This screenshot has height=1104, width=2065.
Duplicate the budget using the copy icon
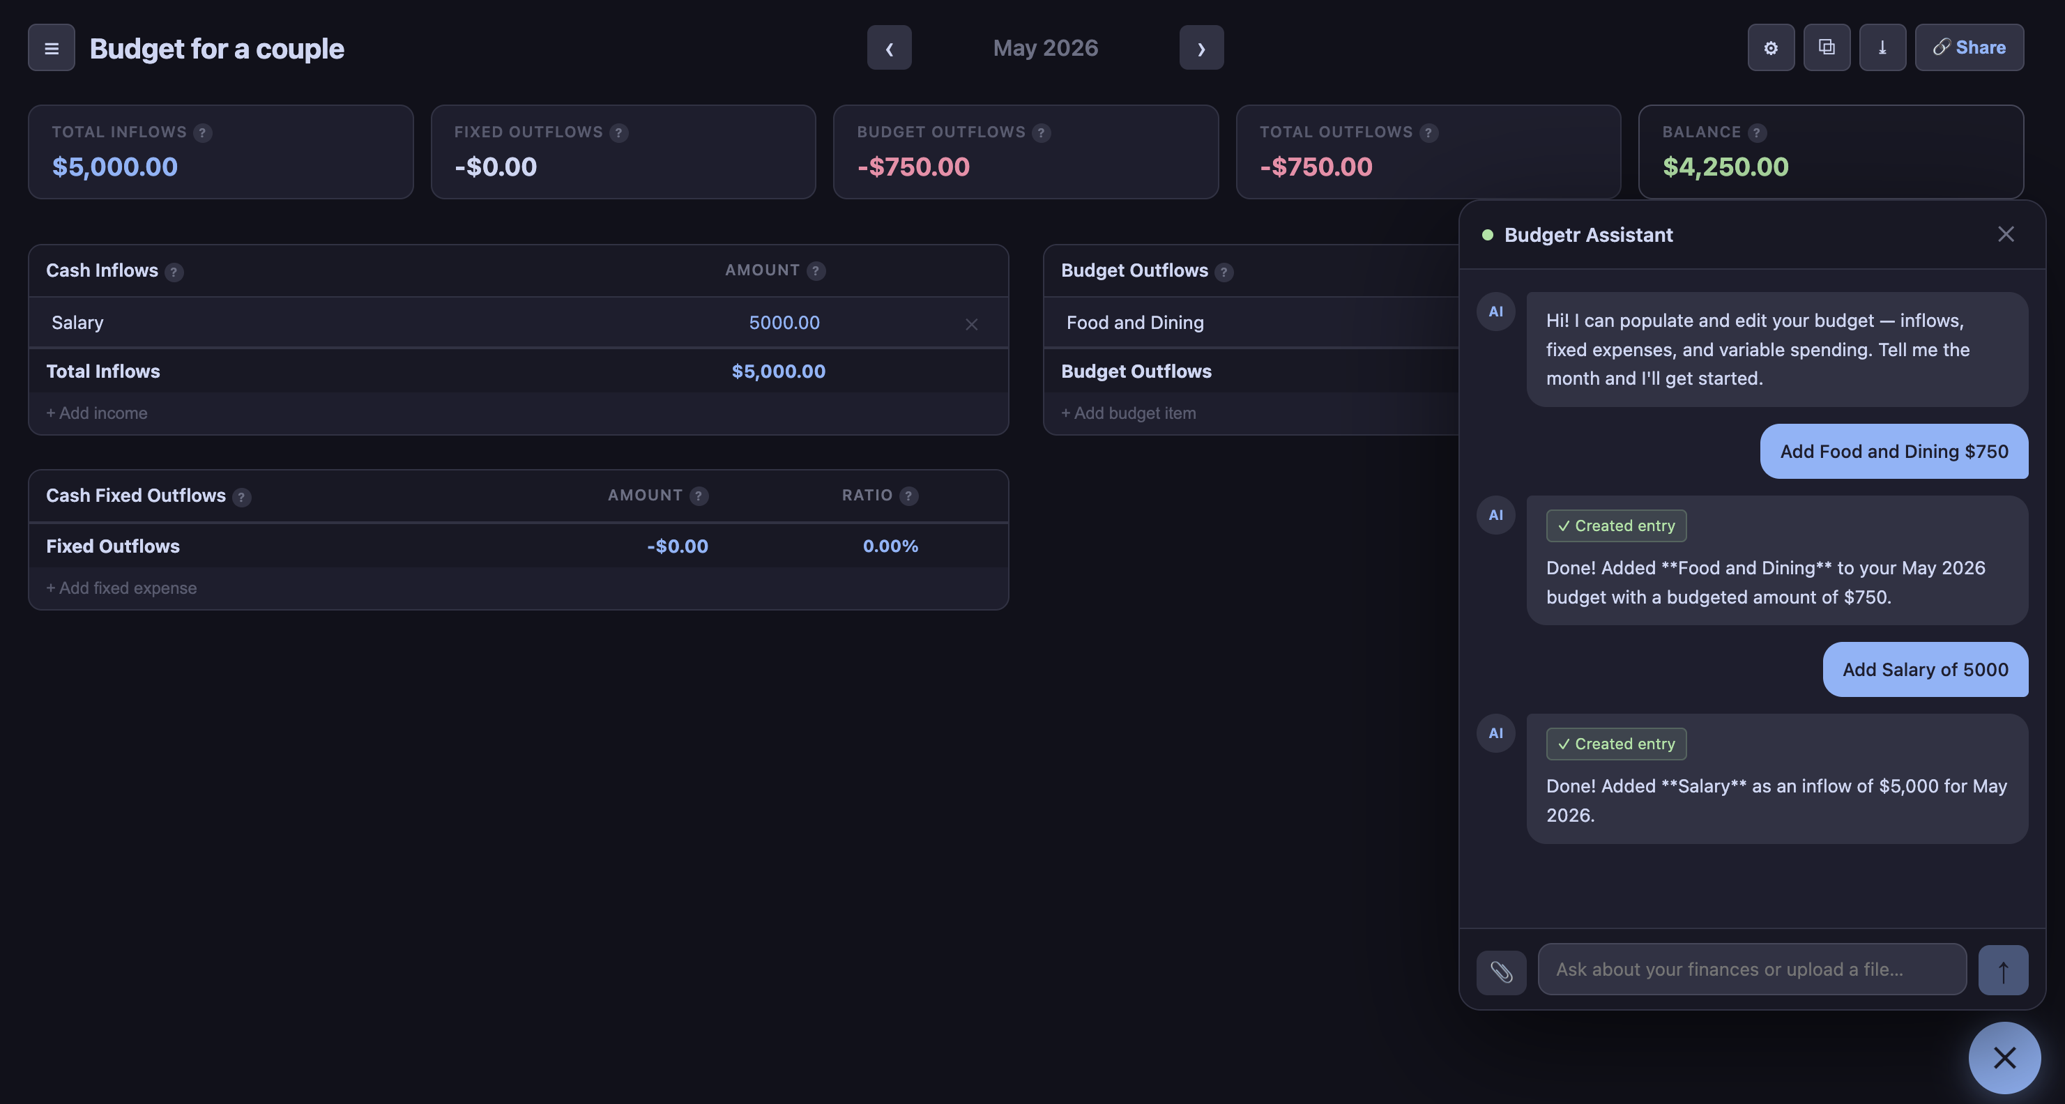pos(1827,47)
